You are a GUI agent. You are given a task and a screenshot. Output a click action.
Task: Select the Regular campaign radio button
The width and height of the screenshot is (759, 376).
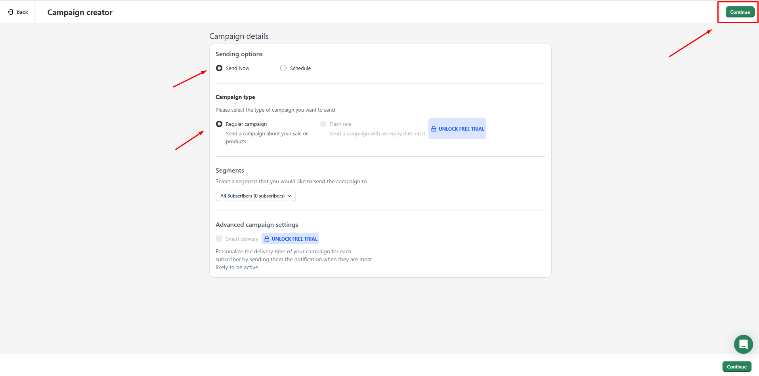click(x=219, y=124)
